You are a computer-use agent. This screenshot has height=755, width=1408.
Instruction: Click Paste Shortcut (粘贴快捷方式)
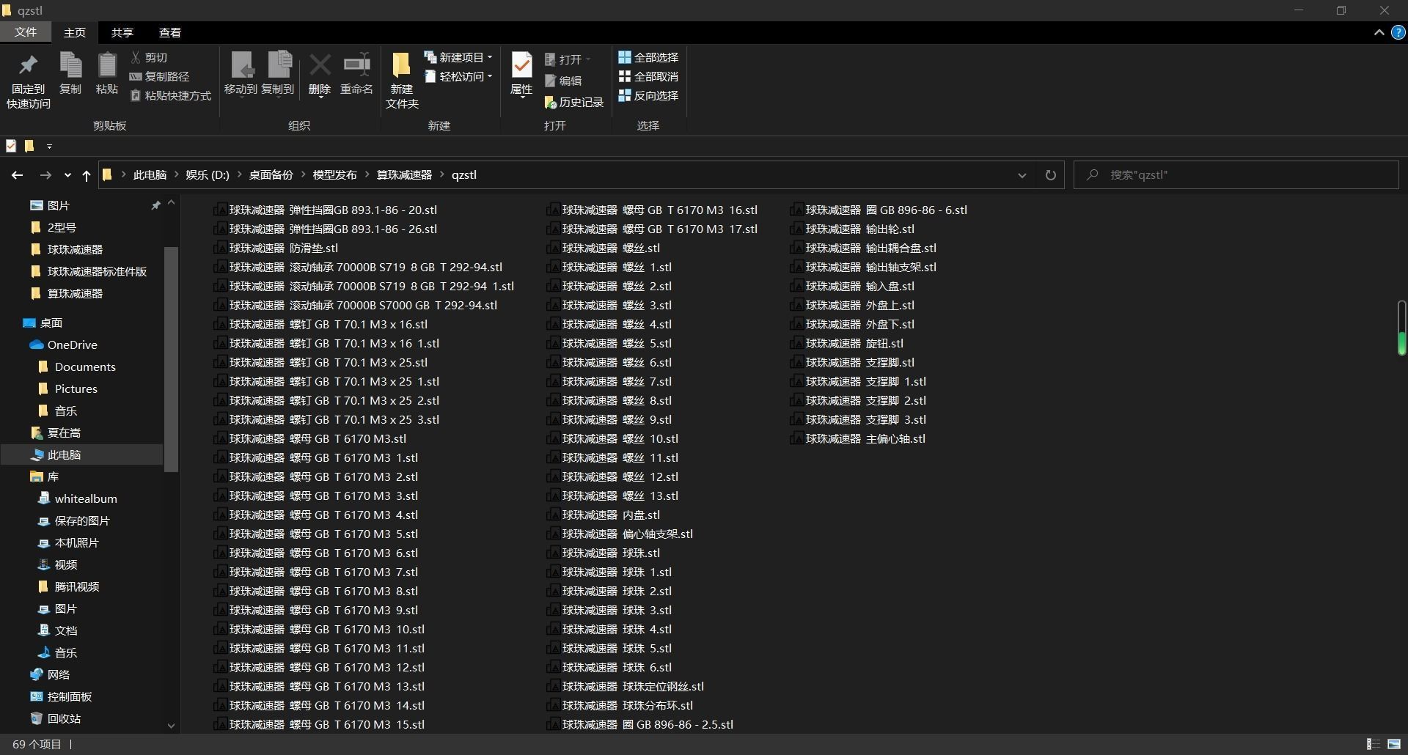click(x=171, y=95)
